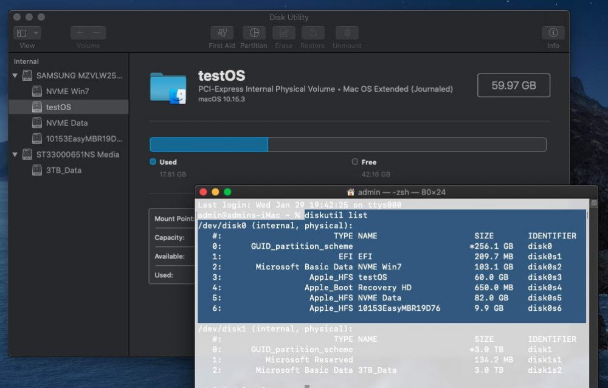Image resolution: width=608 pixels, height=388 pixels.
Task: Click the Terminal home folder title icon
Action: (x=351, y=192)
